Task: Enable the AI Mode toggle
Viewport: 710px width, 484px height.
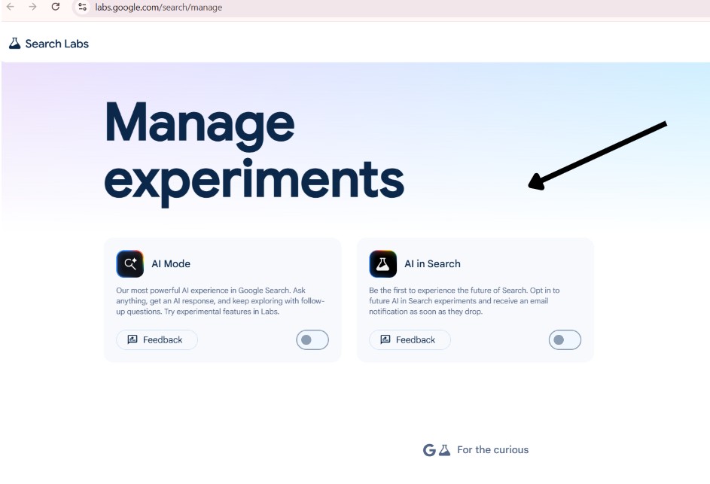Action: pyautogui.click(x=312, y=339)
